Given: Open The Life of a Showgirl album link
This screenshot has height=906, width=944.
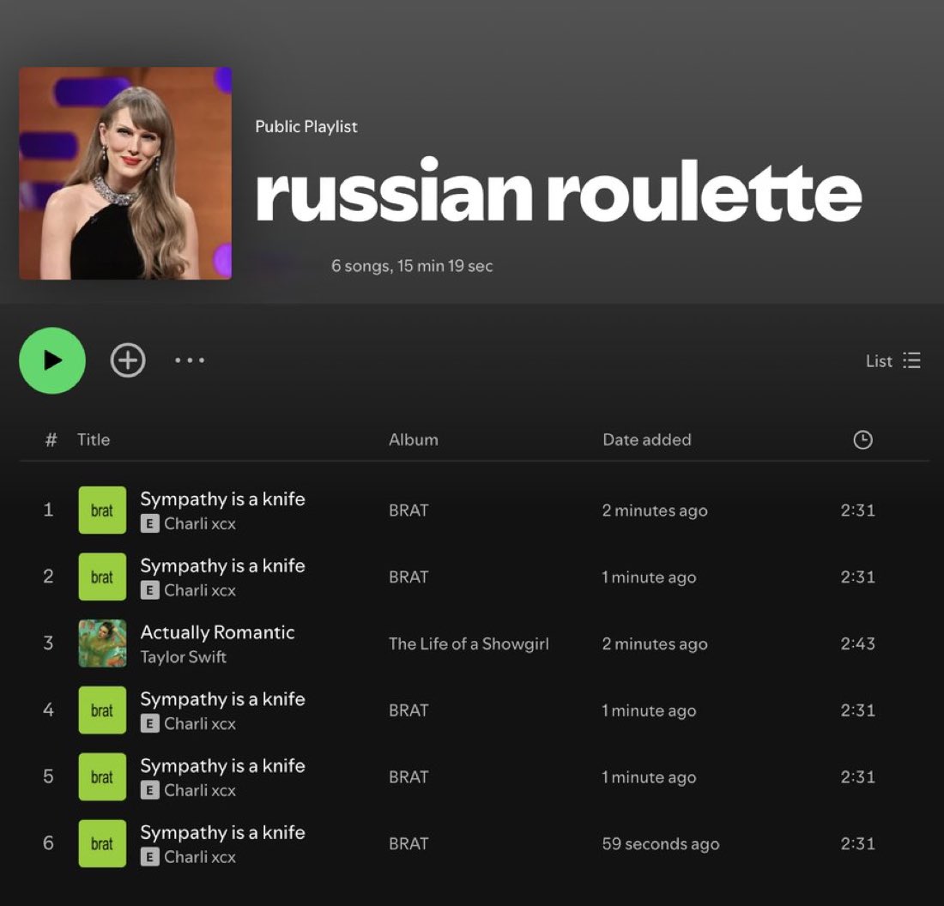Looking at the screenshot, I should click(469, 644).
